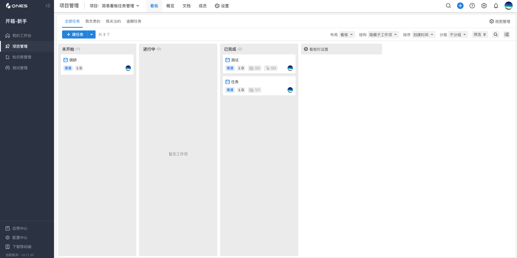Open 看板栏设置 board column settings
The width and height of the screenshot is (517, 258).
[x=342, y=49]
